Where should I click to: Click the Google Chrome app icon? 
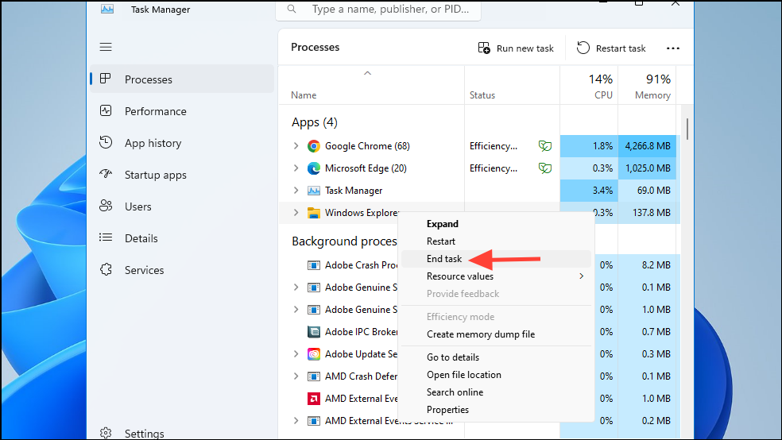tap(314, 146)
